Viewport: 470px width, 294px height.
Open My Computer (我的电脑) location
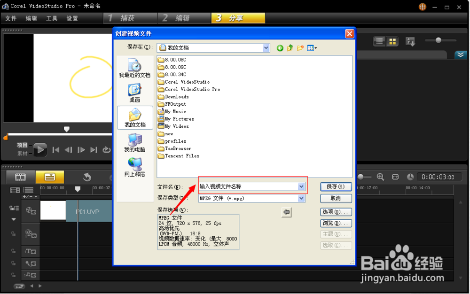coord(134,142)
